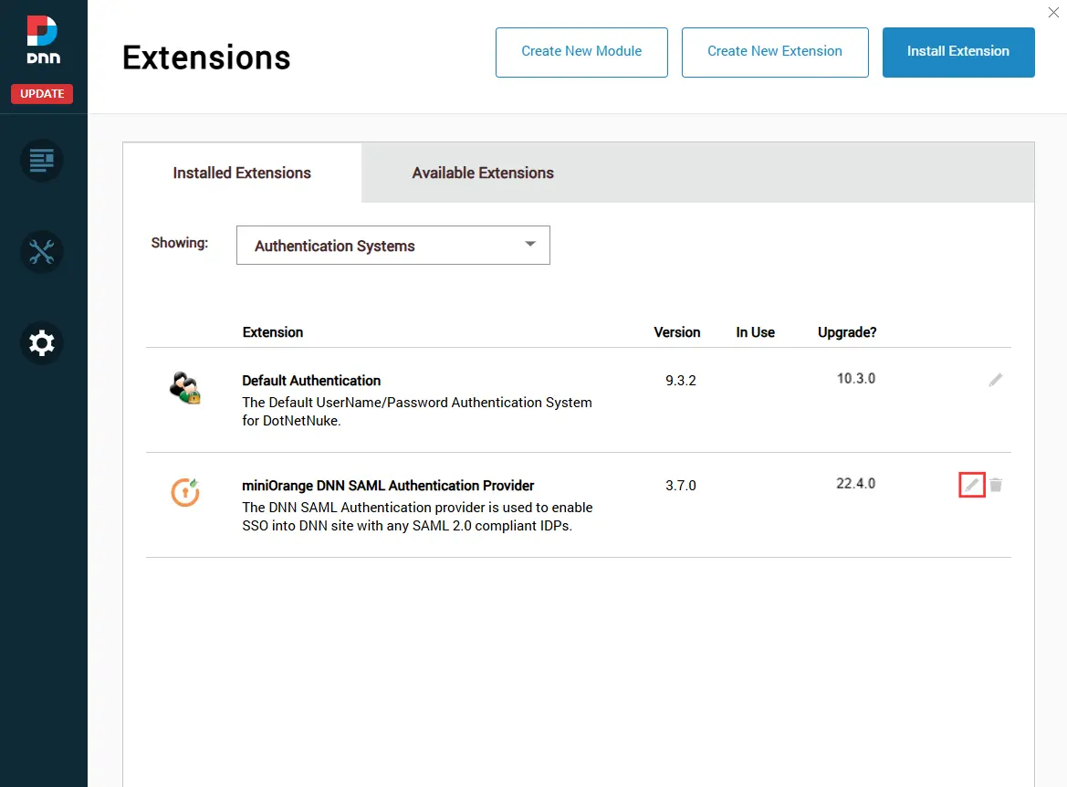Switch to the Installed Extensions tab

pos(242,173)
